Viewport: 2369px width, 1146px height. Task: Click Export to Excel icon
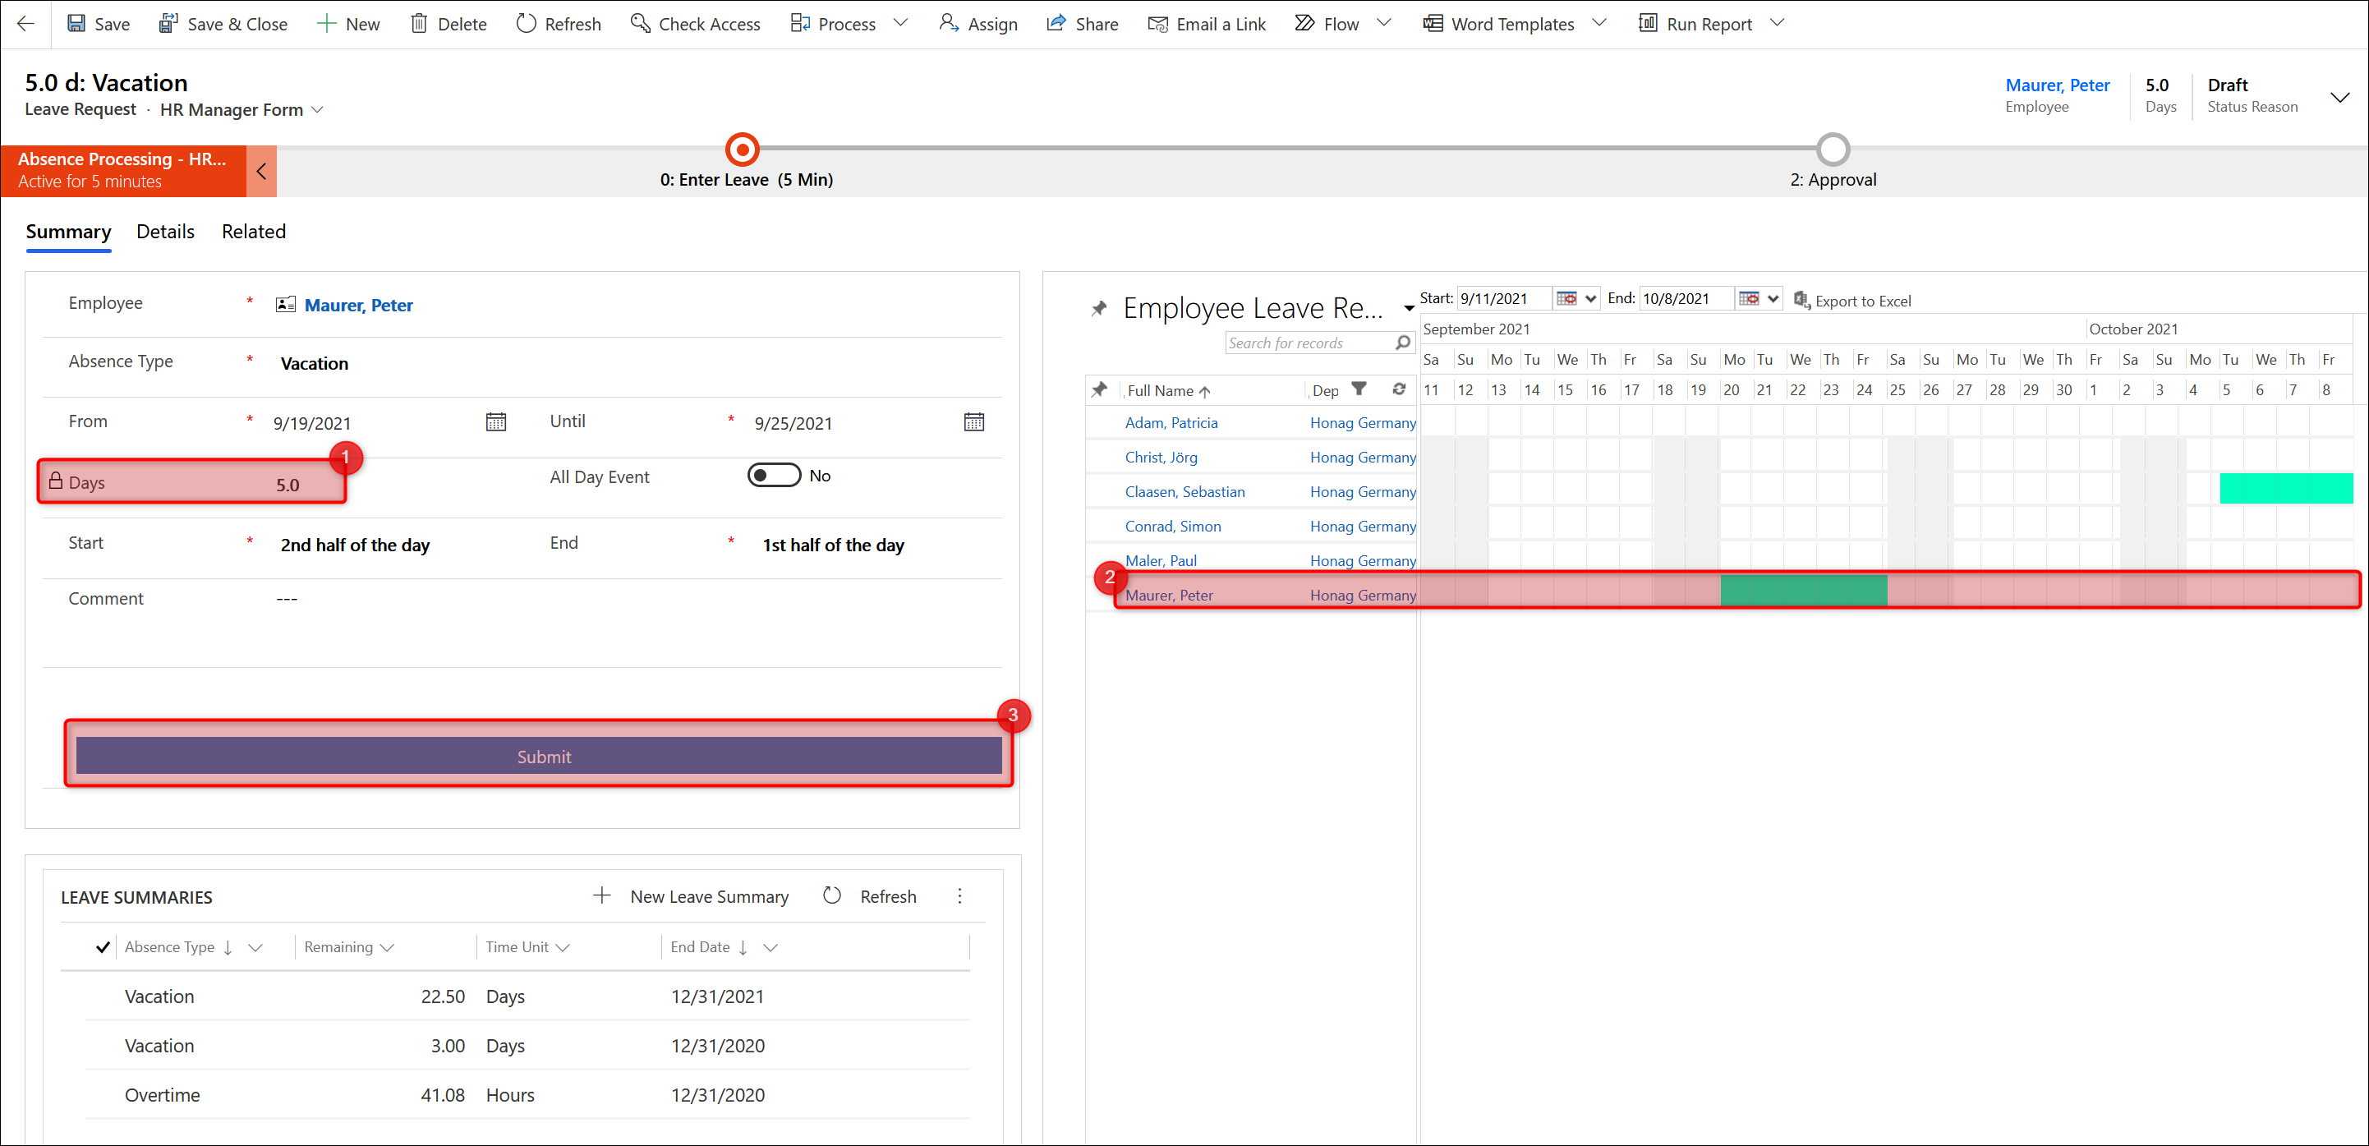(x=1801, y=300)
